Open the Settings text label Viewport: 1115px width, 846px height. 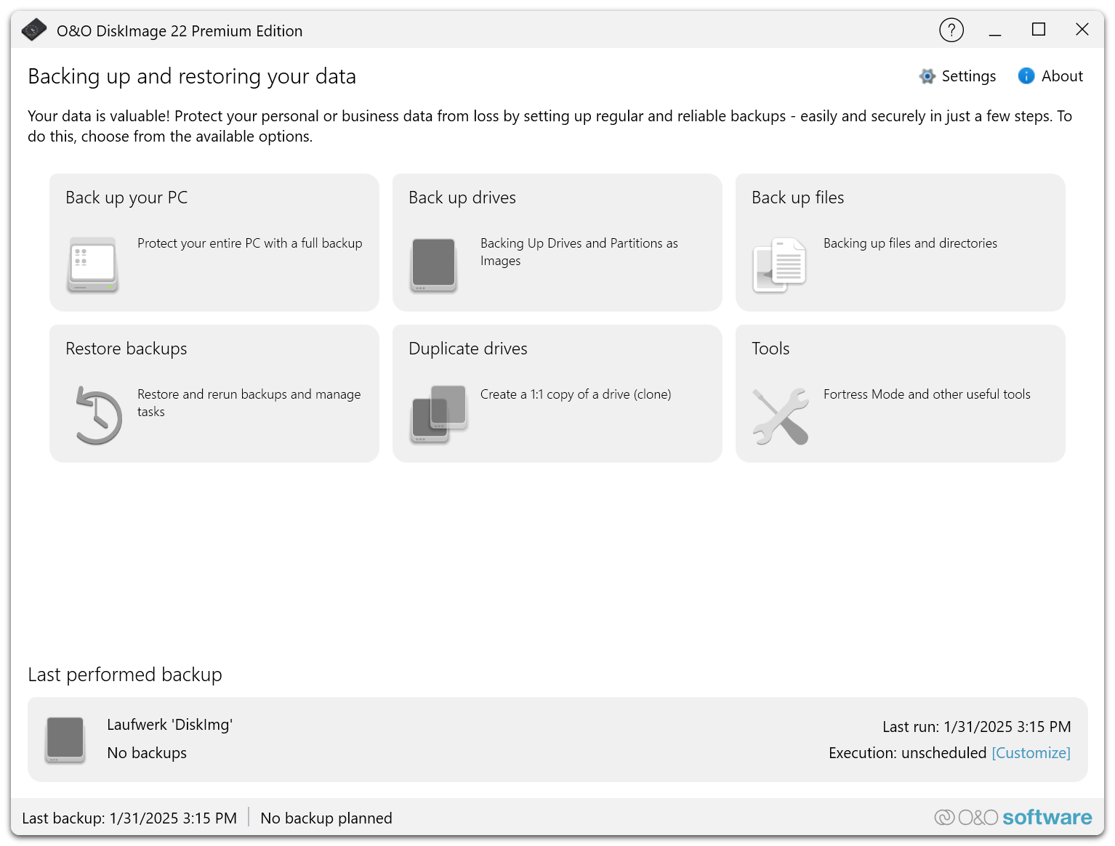pyautogui.click(x=968, y=76)
